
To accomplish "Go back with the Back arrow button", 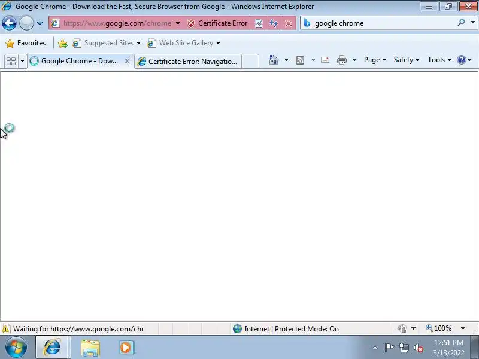I will tap(9, 23).
